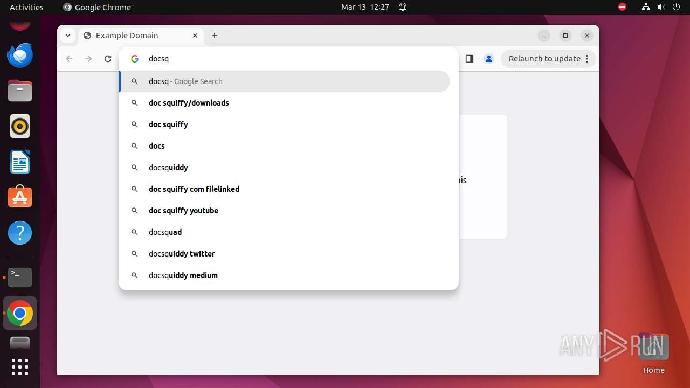The width and height of the screenshot is (690, 388).
Task: Close the Example Domain tab
Action: coord(195,36)
